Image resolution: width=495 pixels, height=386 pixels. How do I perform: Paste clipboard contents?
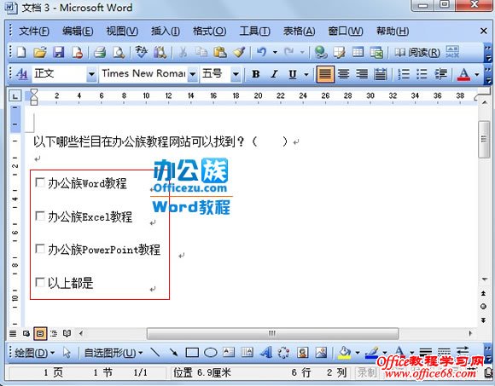[x=220, y=52]
